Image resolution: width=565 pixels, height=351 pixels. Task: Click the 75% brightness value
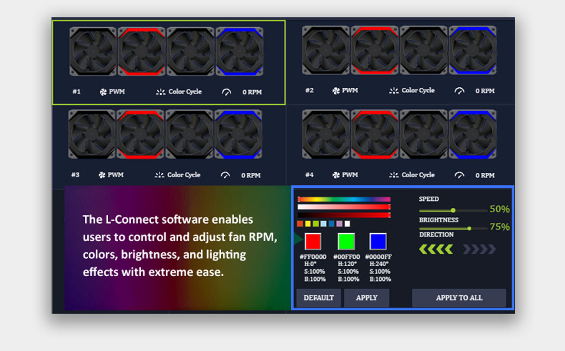[x=500, y=227]
